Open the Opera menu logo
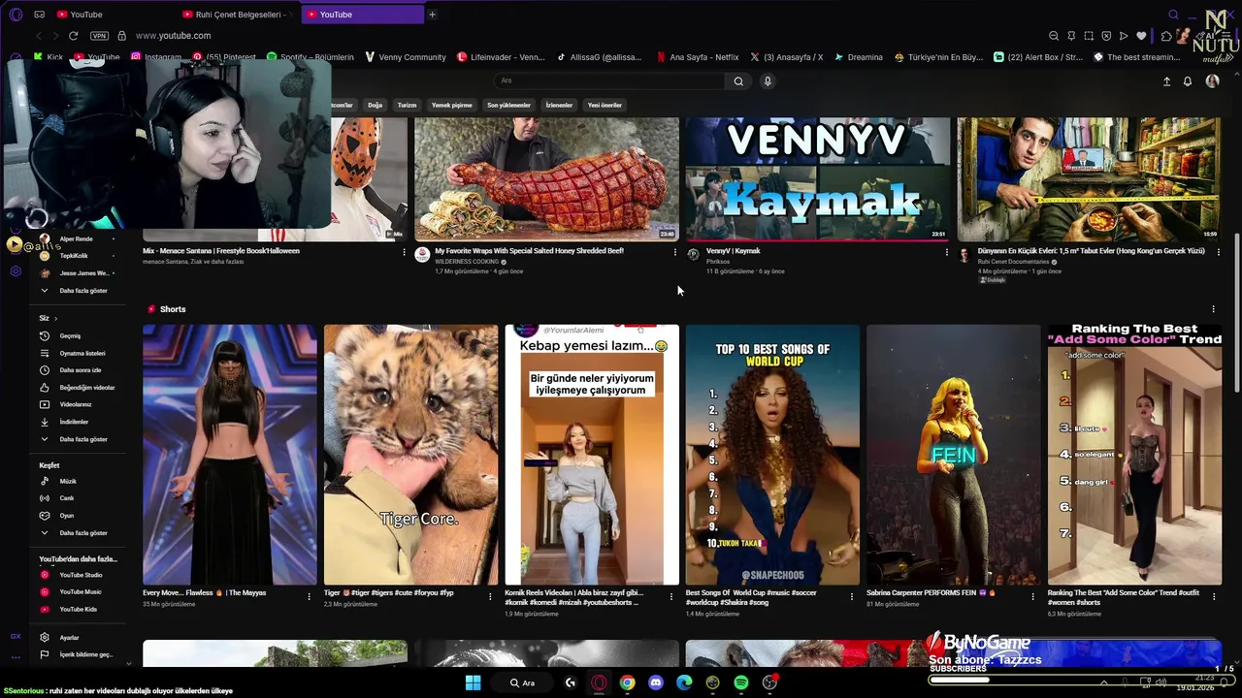This screenshot has height=698, width=1242. pyautogui.click(x=16, y=15)
